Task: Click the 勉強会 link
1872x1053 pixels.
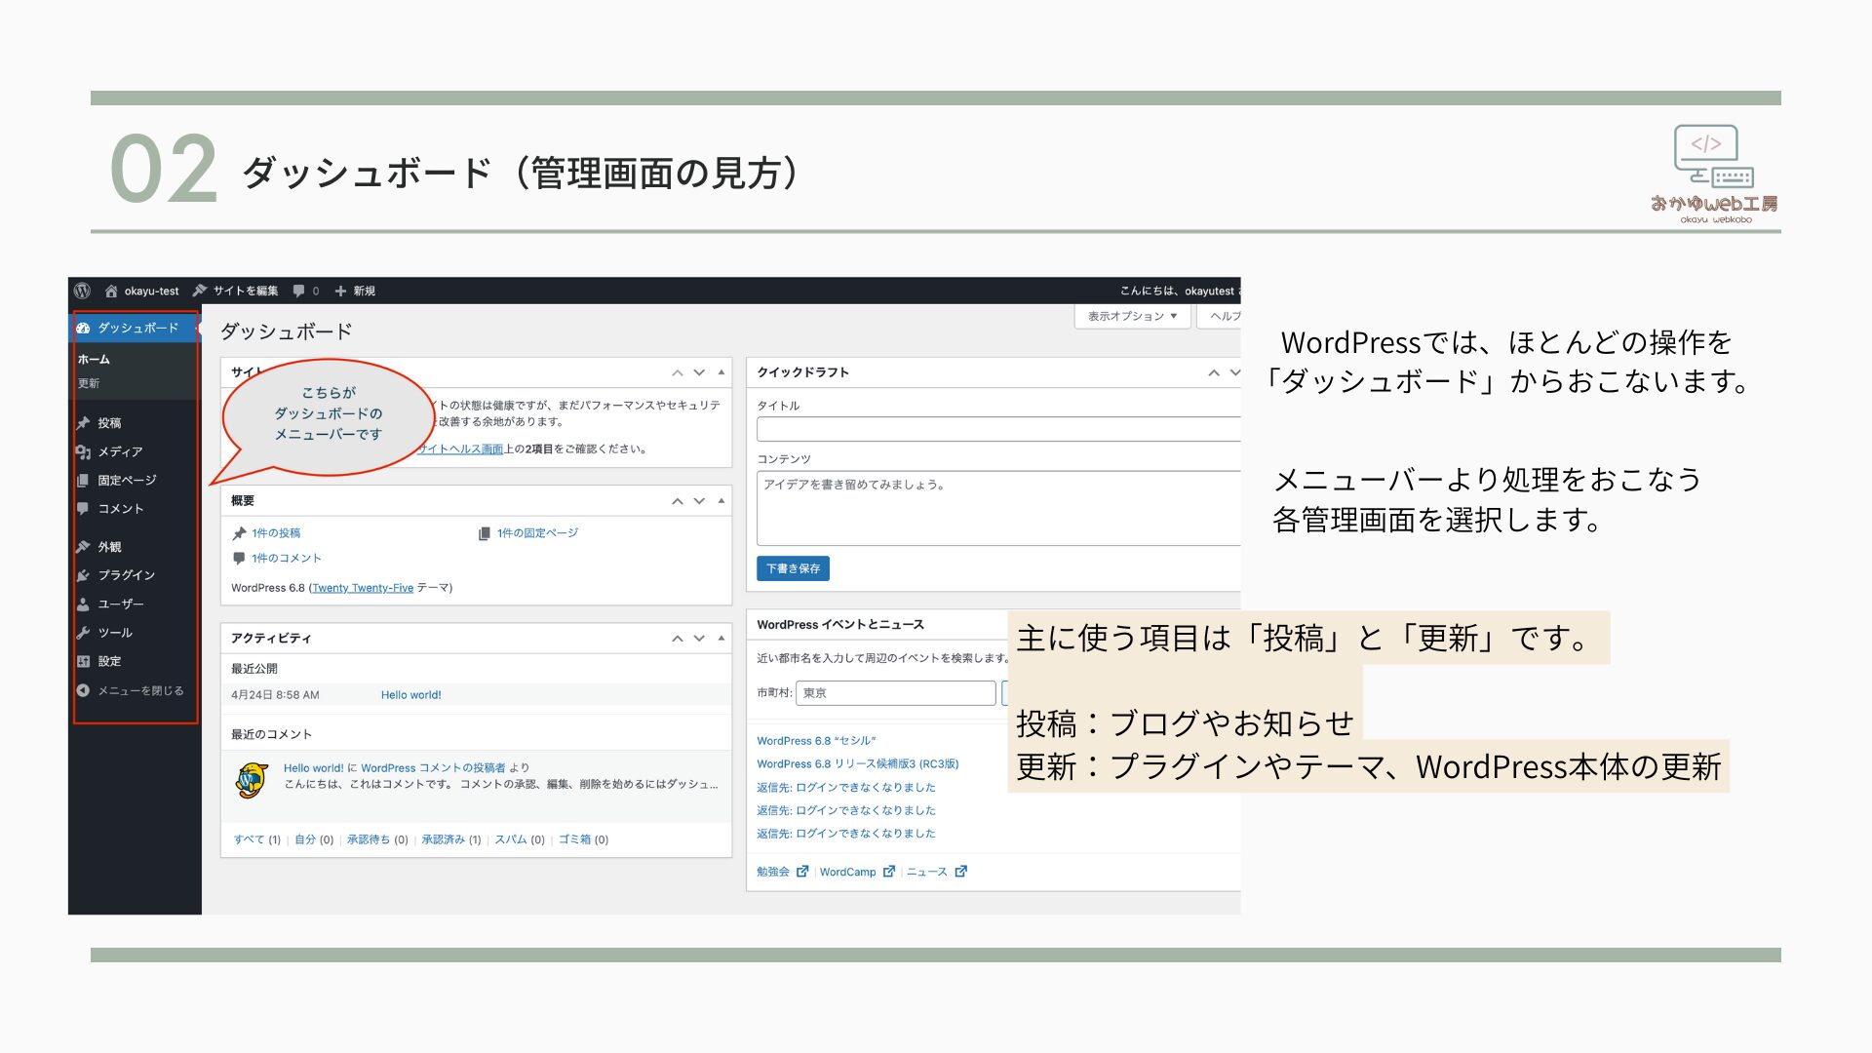Action: point(773,872)
